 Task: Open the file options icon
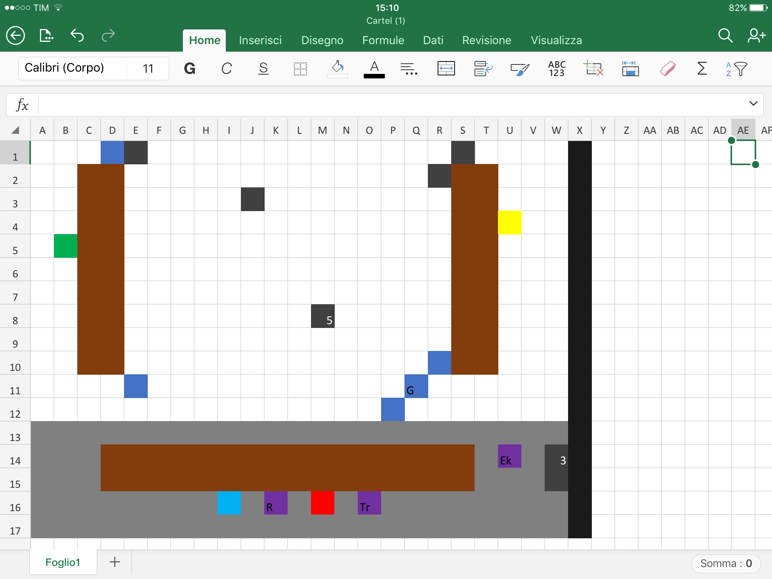(46, 36)
